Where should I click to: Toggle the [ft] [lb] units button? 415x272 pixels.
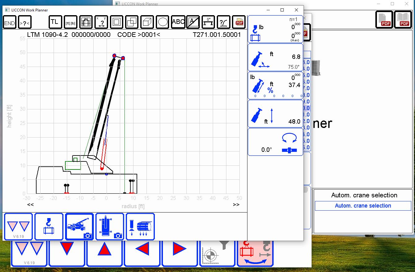tap(71, 22)
